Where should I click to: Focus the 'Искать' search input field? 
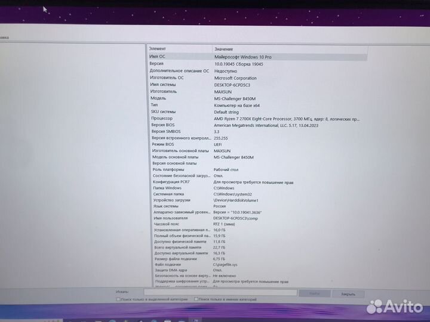pos(220,292)
